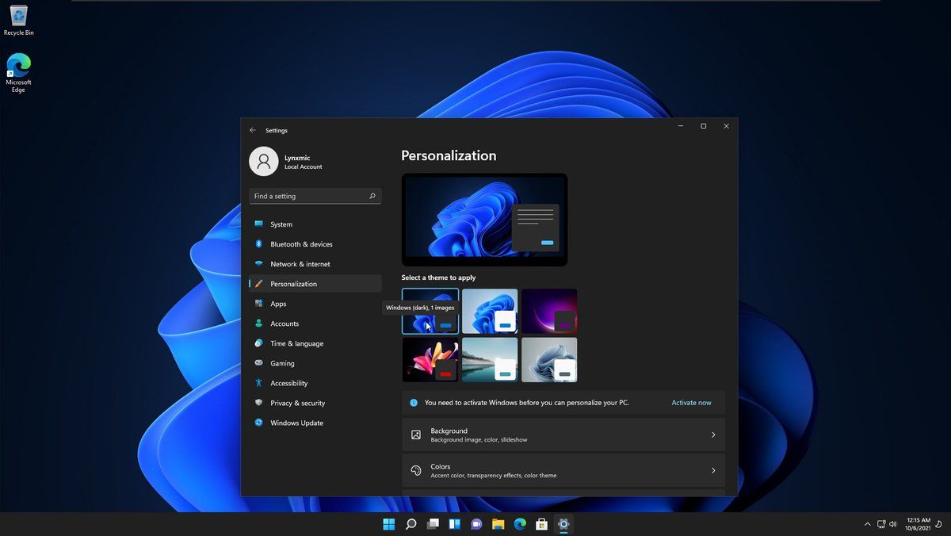
Task: Select the purple Glow theme thumbnail
Action: point(549,311)
